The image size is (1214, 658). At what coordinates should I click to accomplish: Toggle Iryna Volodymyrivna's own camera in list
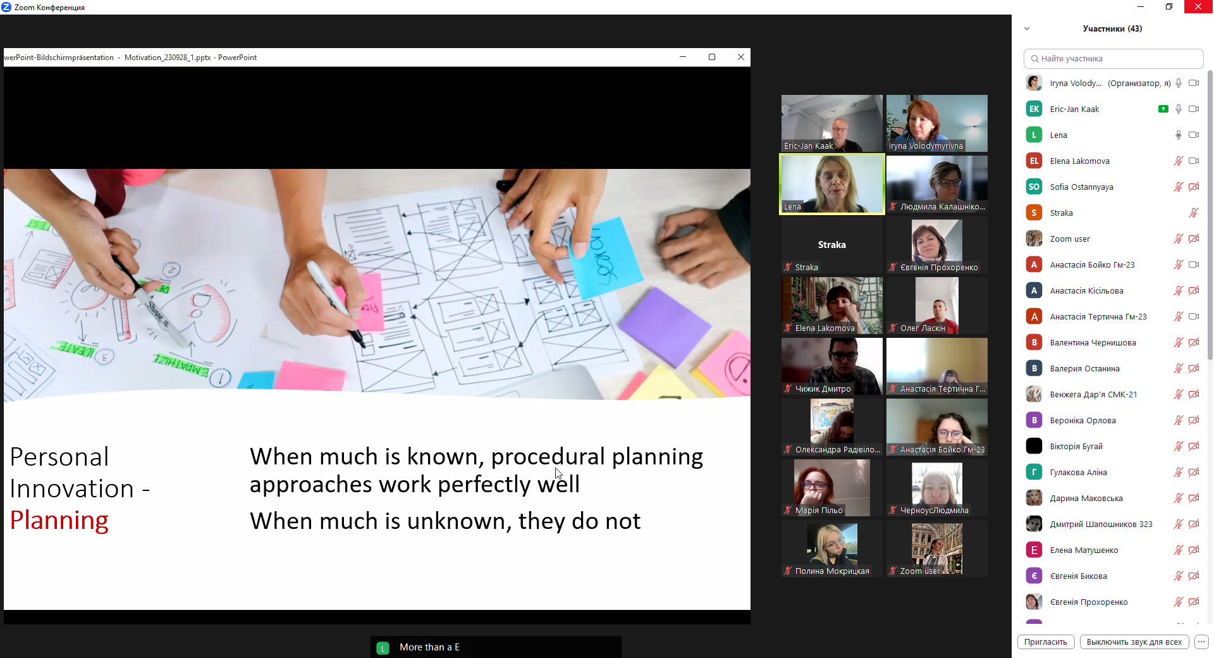coord(1194,83)
